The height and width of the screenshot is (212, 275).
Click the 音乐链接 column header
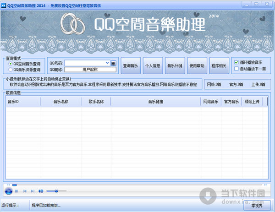(155, 102)
